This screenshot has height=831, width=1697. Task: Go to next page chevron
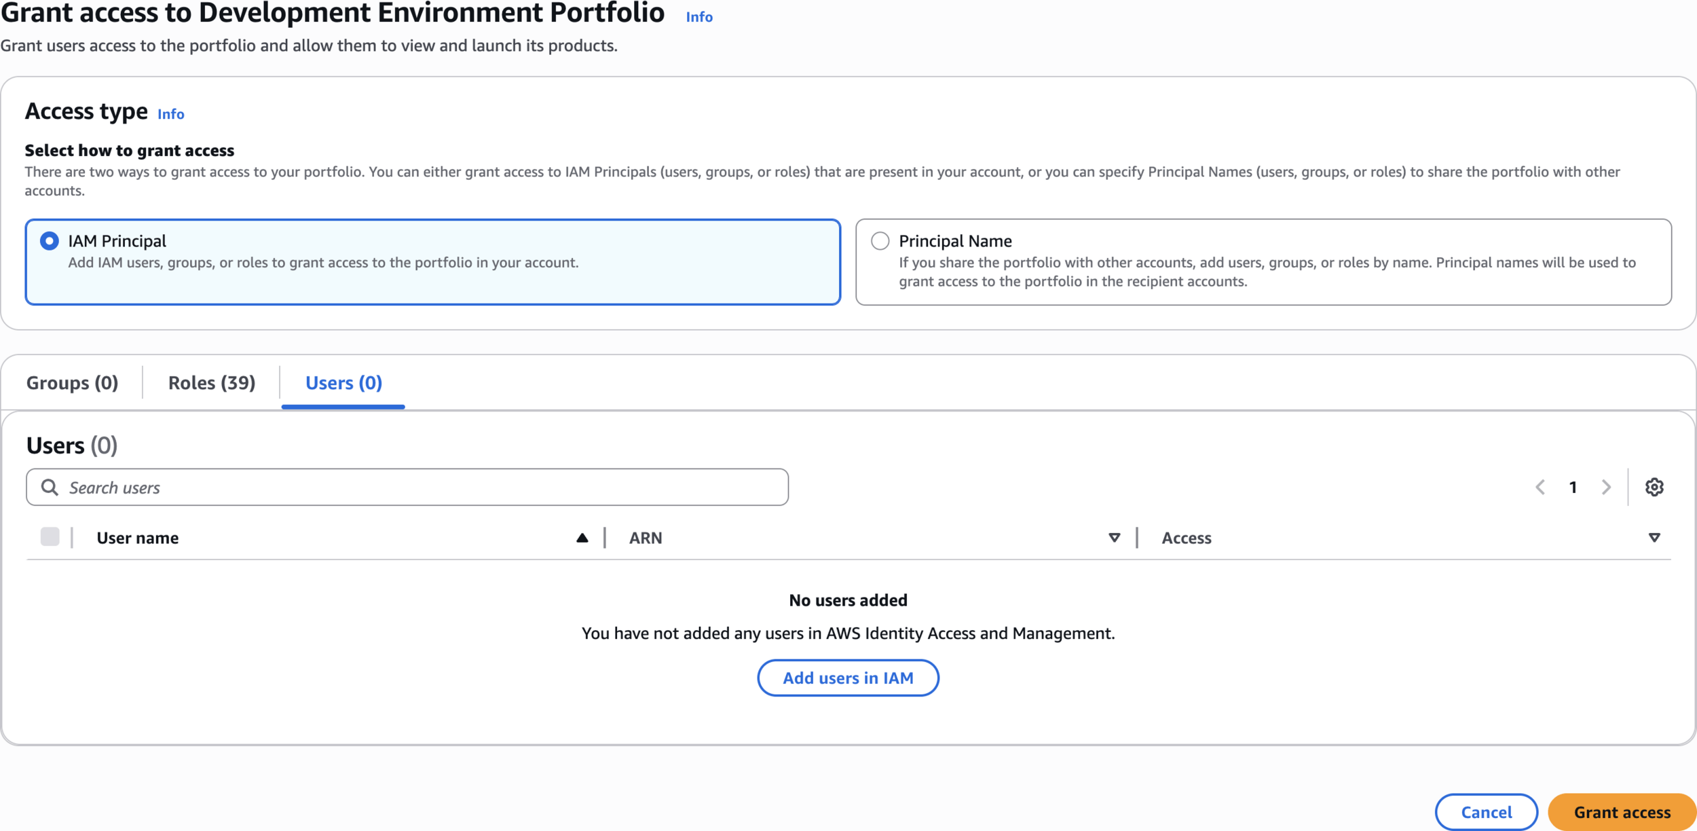pos(1605,487)
